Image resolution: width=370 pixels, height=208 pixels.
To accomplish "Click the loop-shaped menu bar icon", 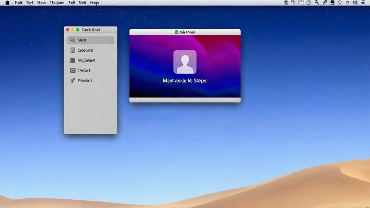I will point(347,3).
